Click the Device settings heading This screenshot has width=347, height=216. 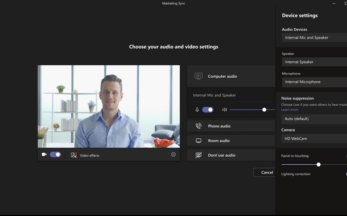click(300, 15)
